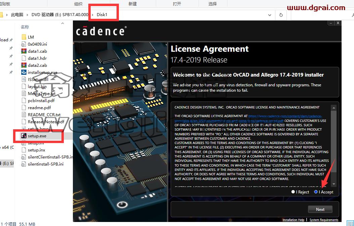Click the installsetup.exe installer icon

(24, 72)
